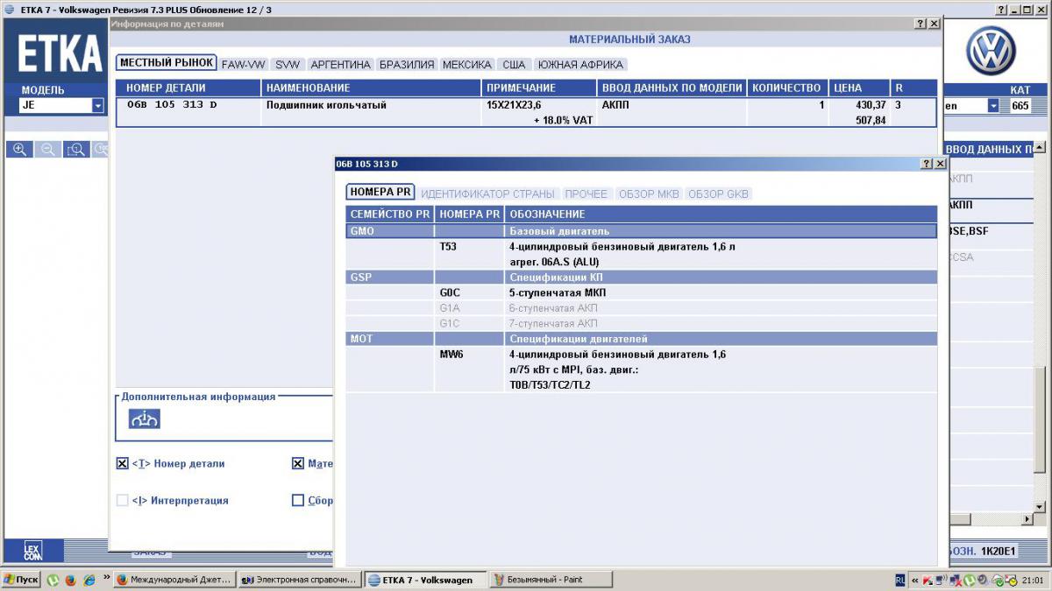
Task: Click part number cell 06B 105 313 D
Action: click(172, 104)
